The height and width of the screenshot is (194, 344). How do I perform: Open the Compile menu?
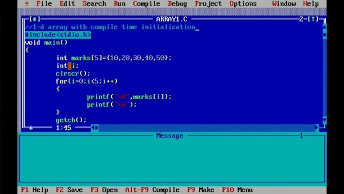point(147,4)
